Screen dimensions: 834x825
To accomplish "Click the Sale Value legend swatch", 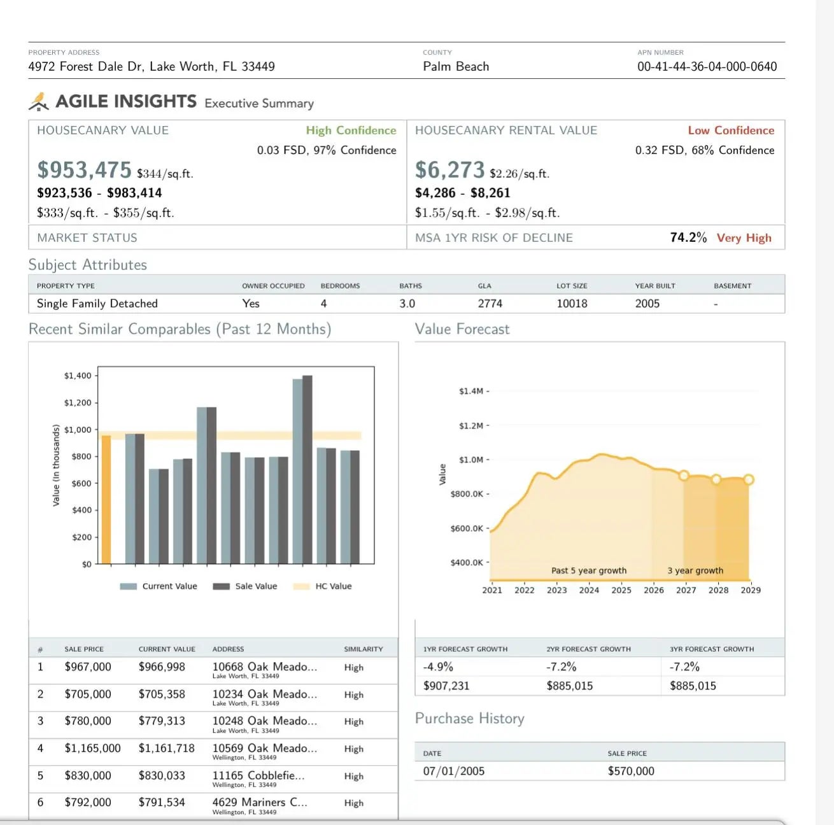I will point(221,586).
